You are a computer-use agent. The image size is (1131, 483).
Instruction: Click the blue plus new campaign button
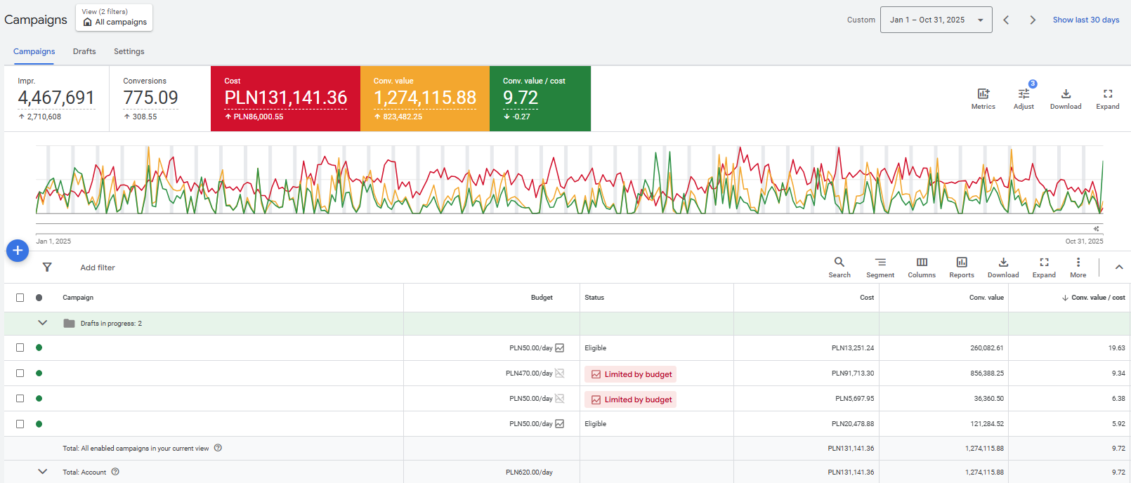(x=18, y=251)
